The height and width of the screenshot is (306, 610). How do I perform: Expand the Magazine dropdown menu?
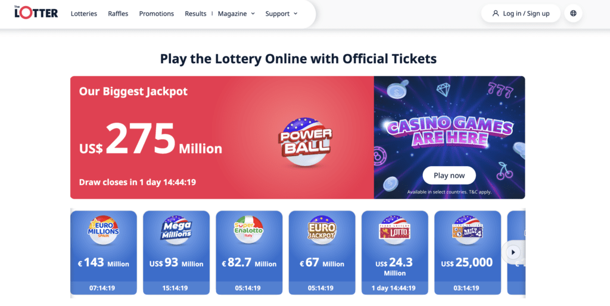[x=236, y=14]
